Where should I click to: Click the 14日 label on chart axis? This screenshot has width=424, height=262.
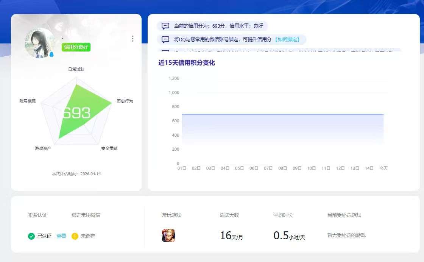pos(369,168)
